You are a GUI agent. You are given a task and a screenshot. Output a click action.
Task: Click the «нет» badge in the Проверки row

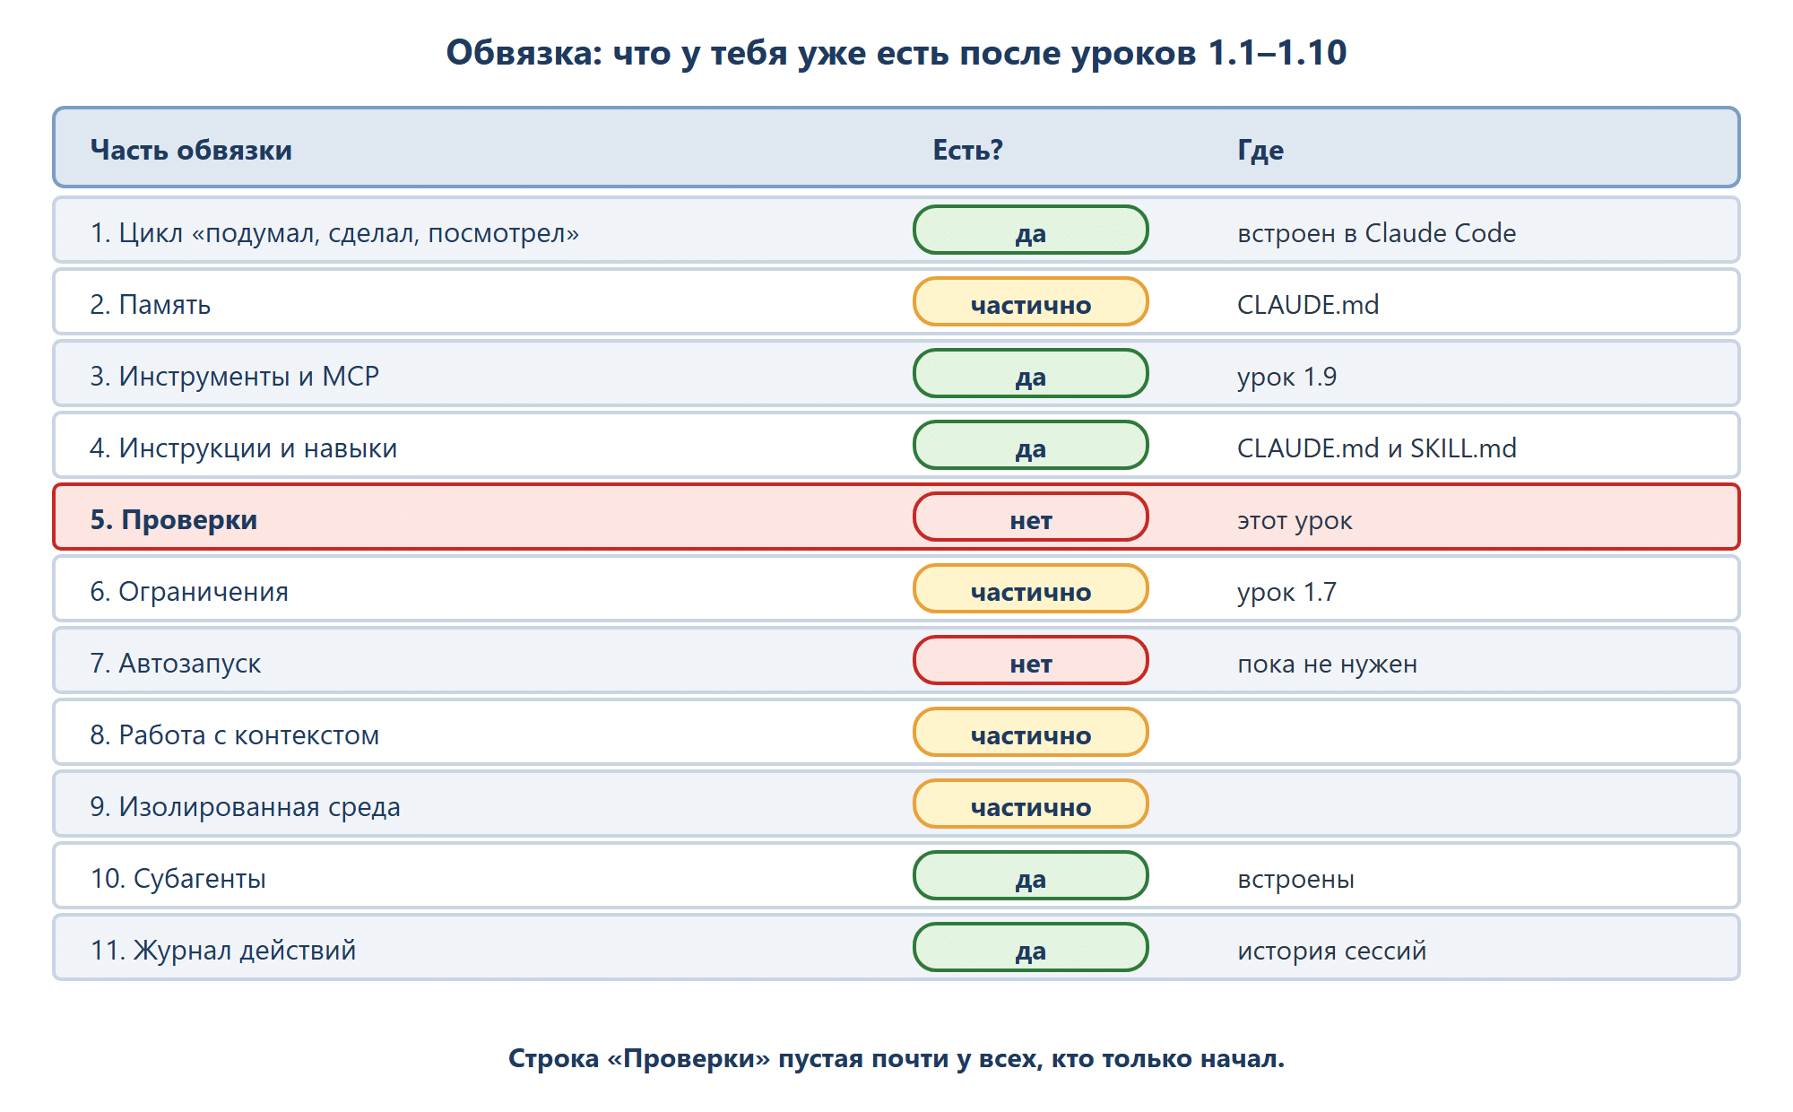[1031, 517]
